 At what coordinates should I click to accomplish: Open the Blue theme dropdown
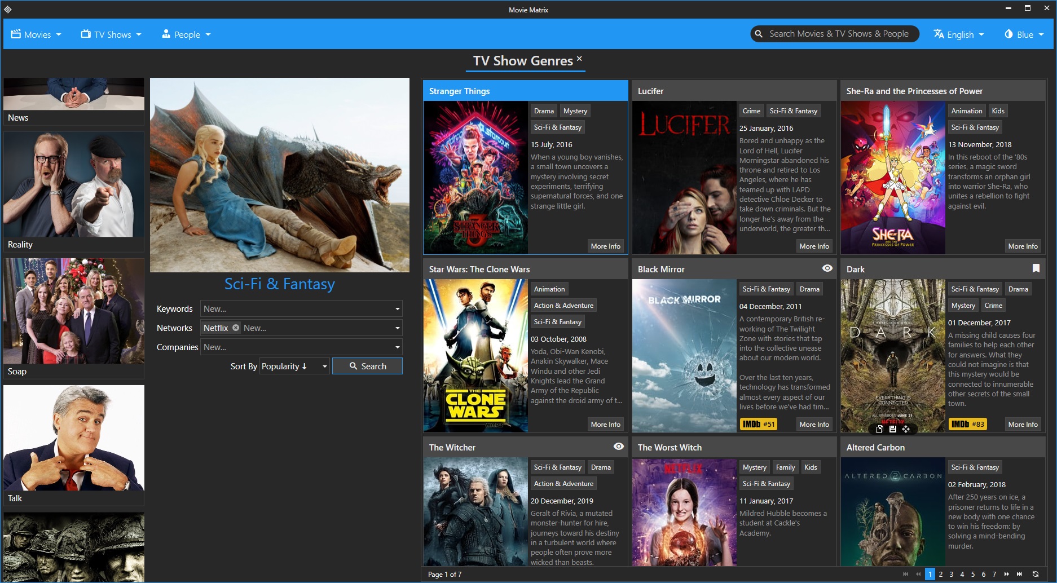click(x=1024, y=34)
